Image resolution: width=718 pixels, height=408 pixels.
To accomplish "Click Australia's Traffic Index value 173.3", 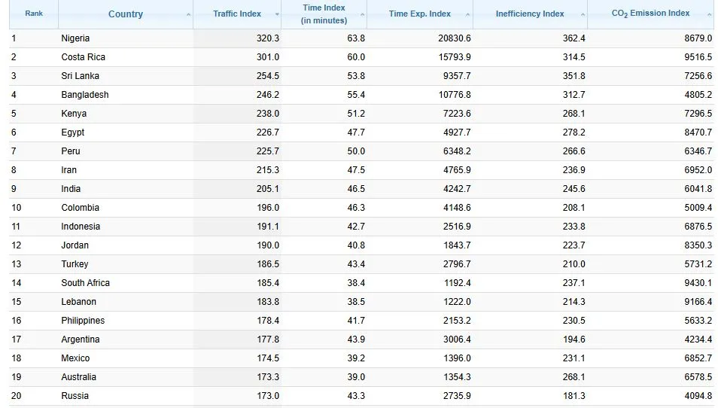I will (268, 377).
